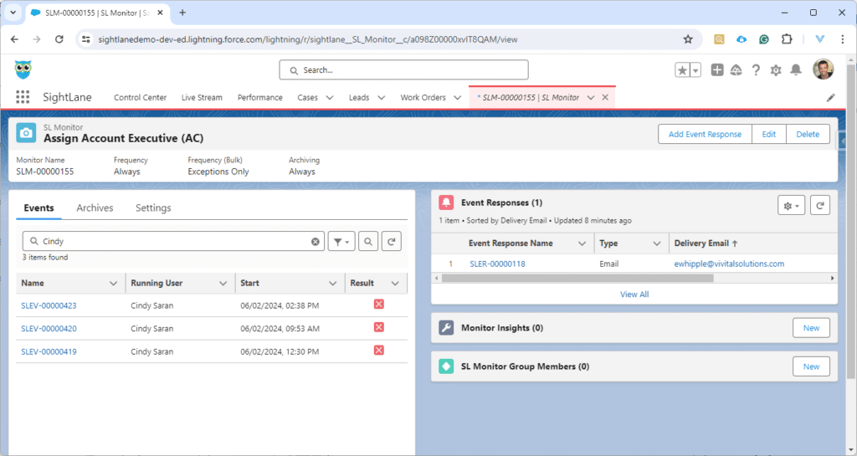This screenshot has height=456, width=857.
Task: Click the Delete button
Action: (808, 135)
